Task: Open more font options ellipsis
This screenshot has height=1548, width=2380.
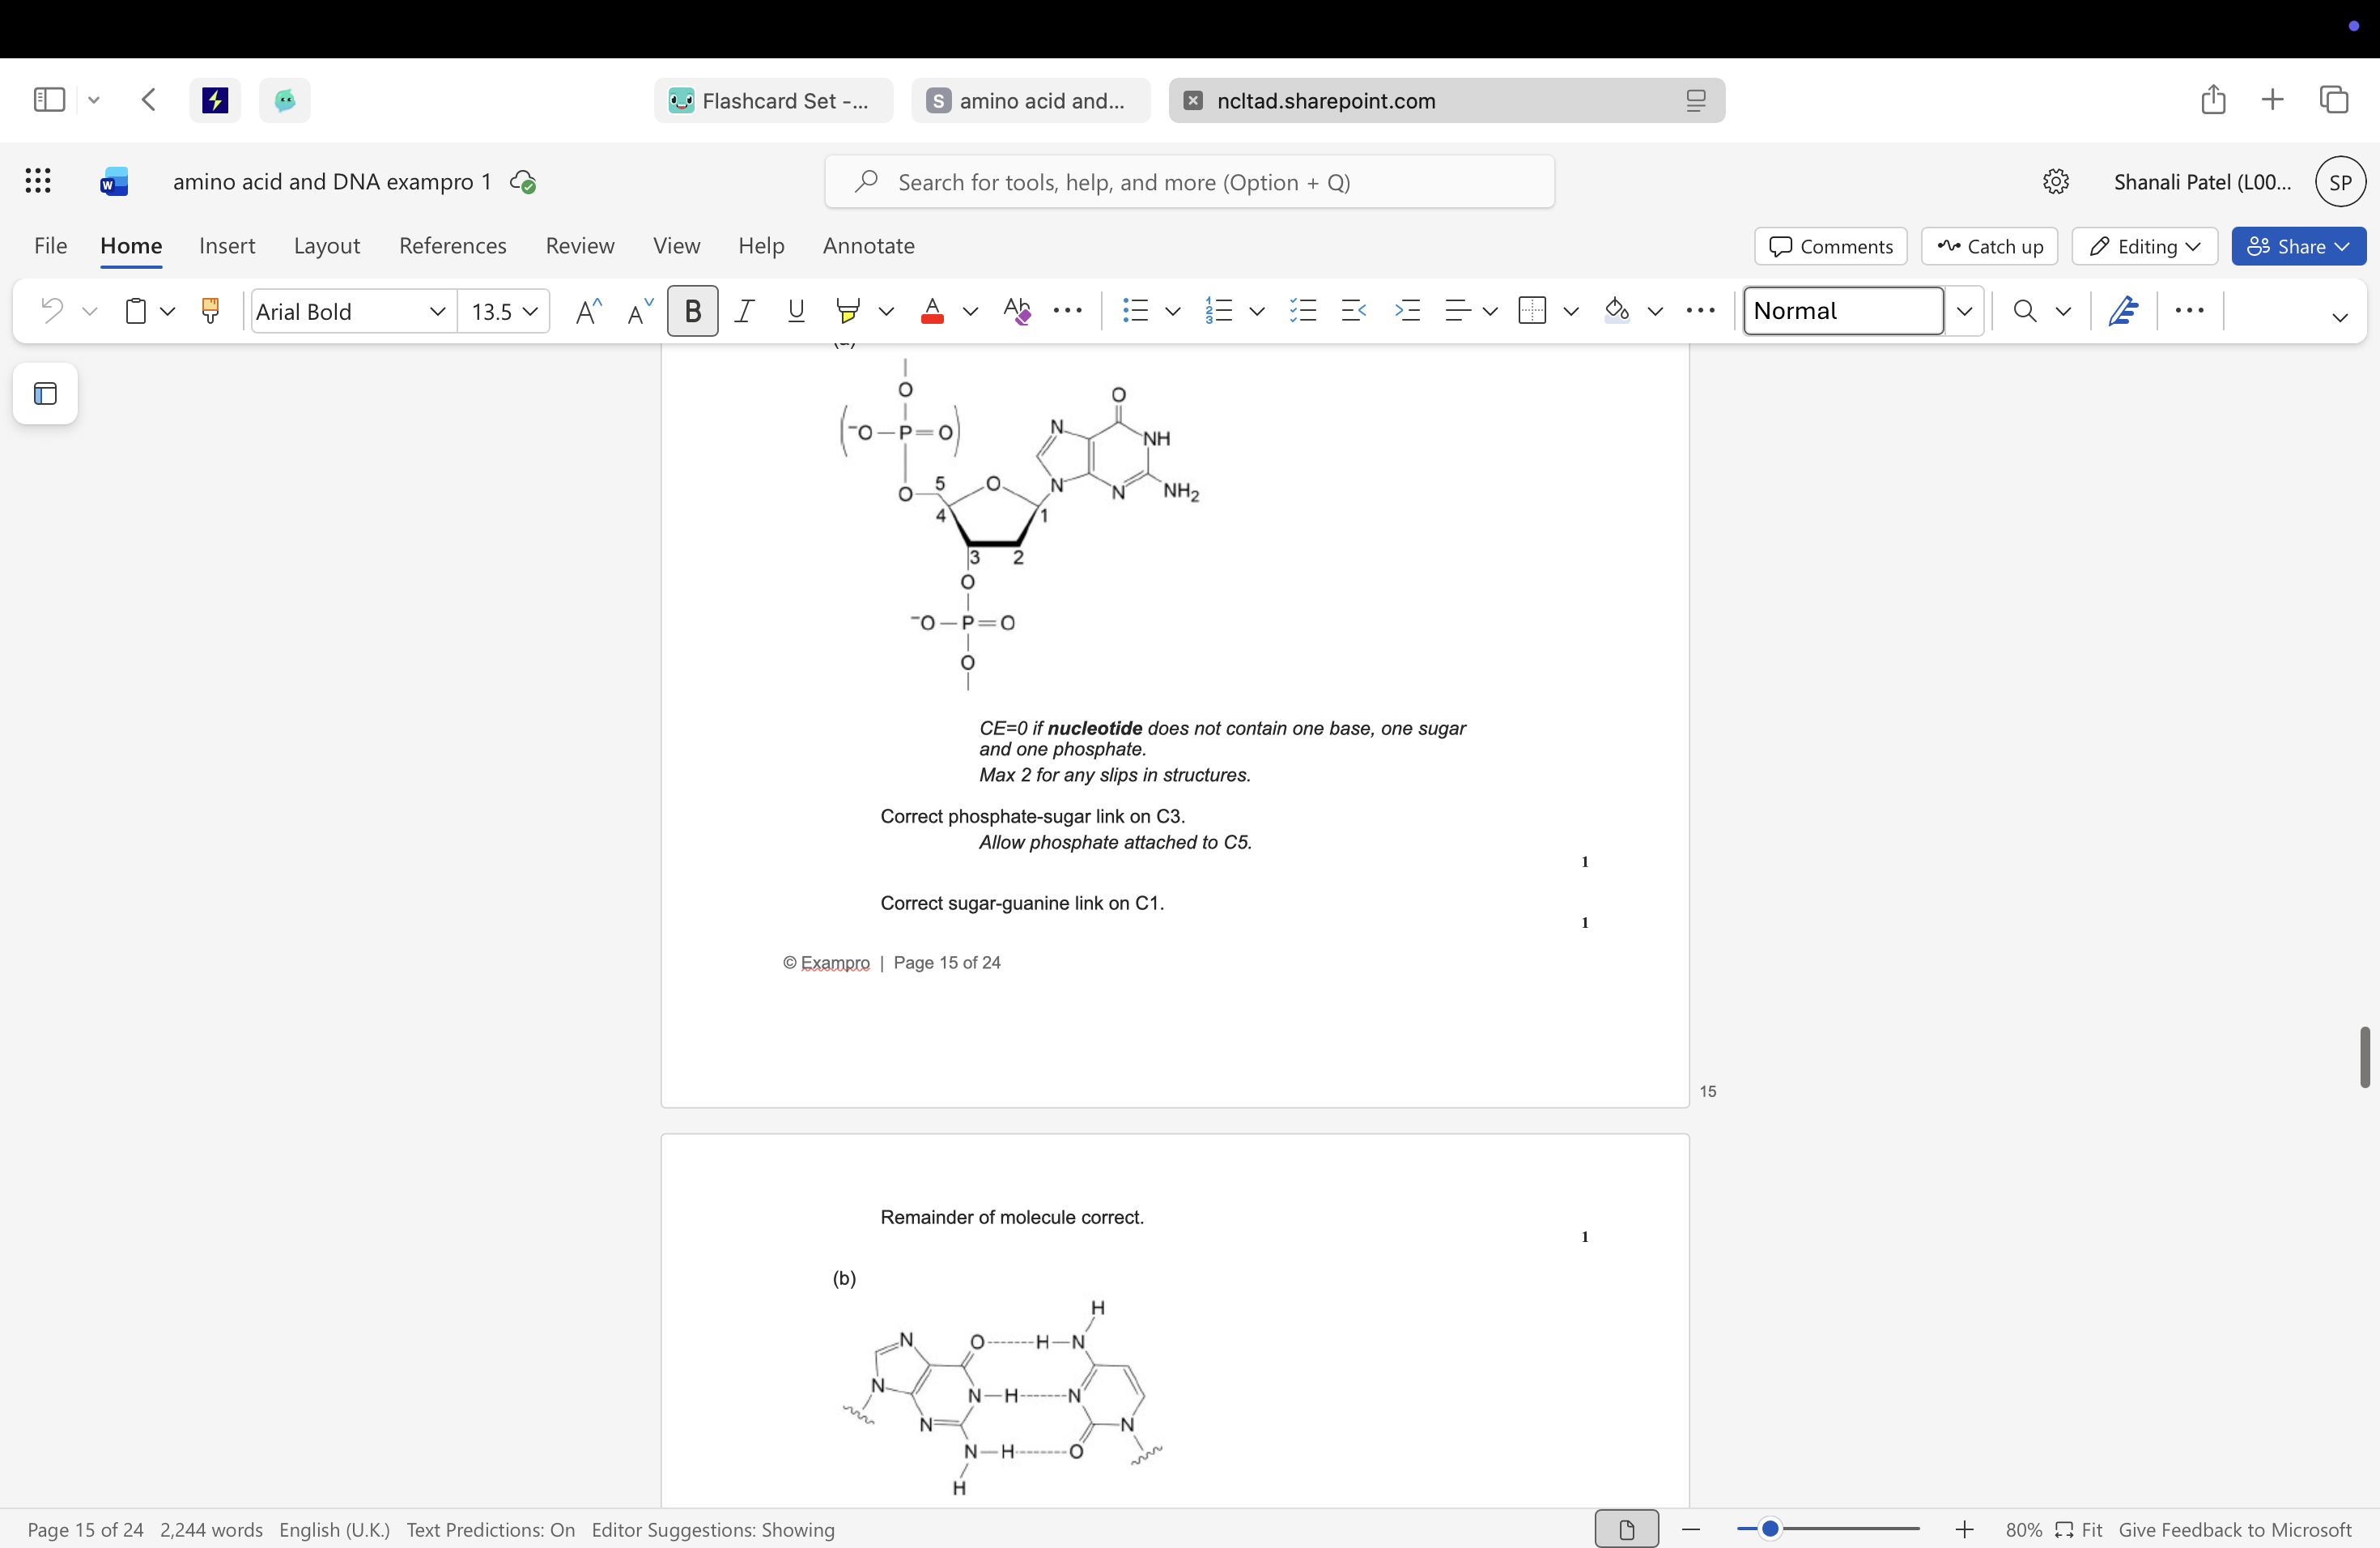Action: click(1068, 311)
